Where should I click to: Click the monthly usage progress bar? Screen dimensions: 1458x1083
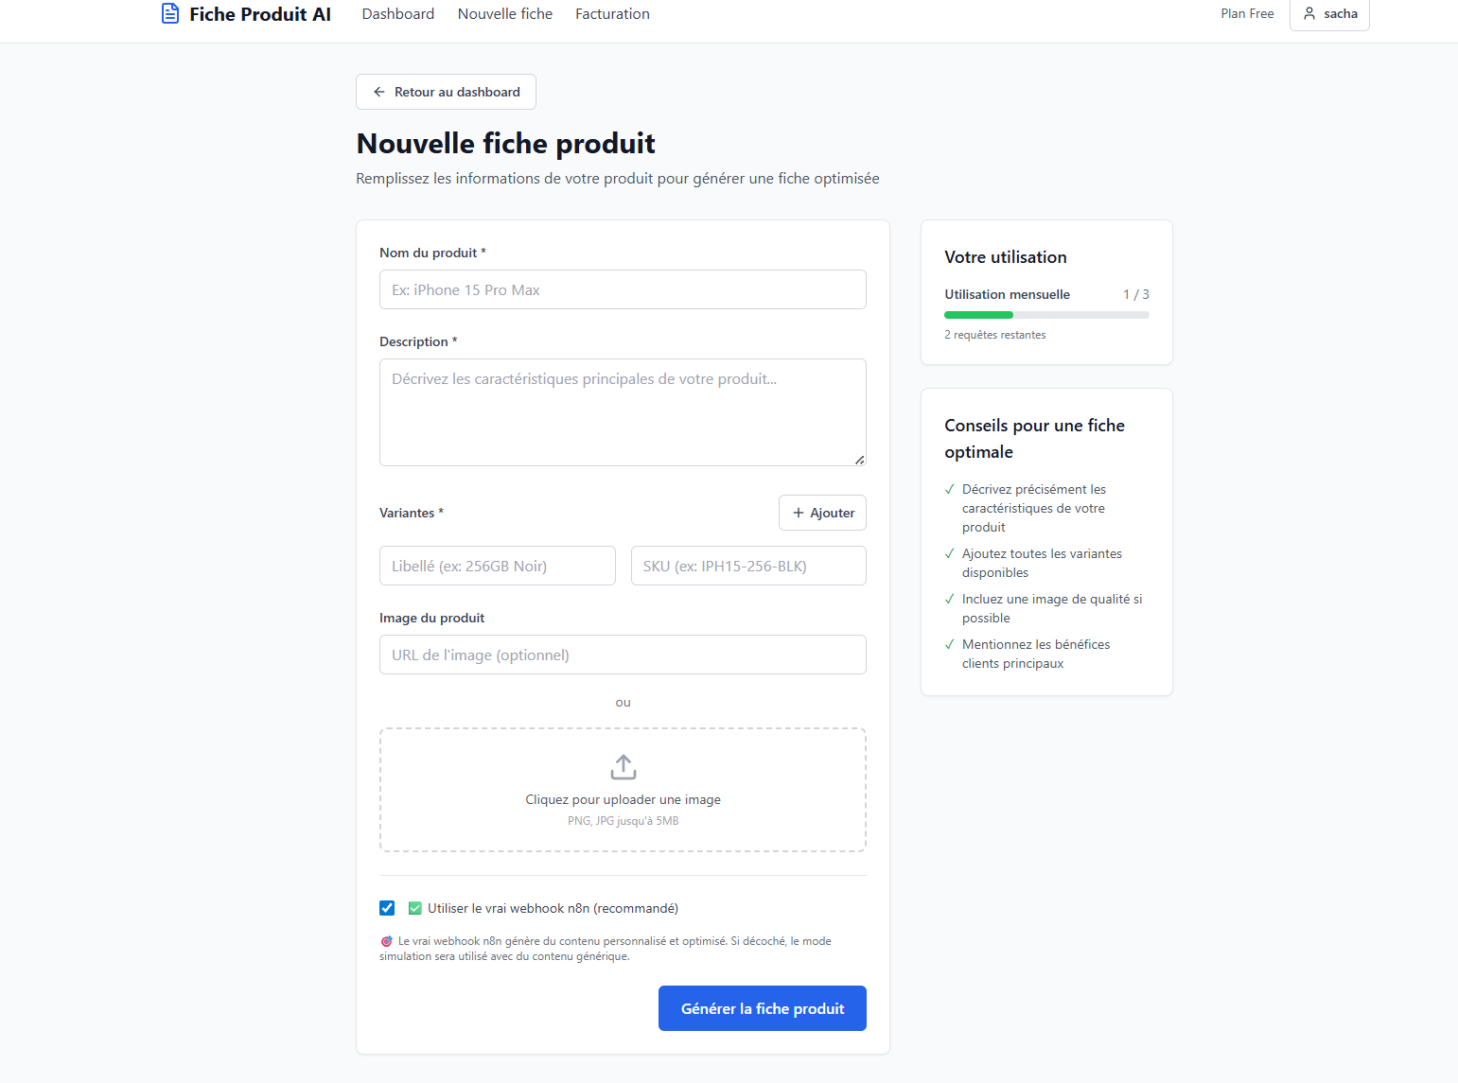1046,315
